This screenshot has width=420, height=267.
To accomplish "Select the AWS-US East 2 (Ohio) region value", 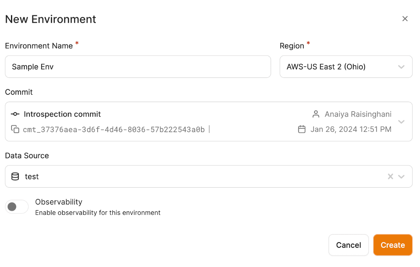I will tap(326, 67).
